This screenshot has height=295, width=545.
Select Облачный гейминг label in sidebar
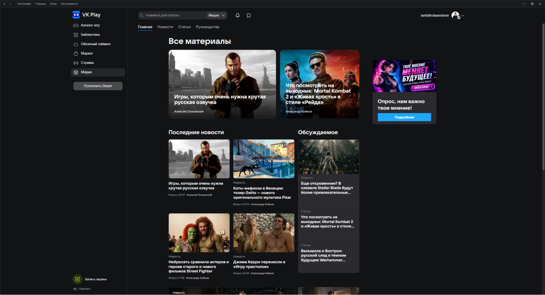pos(96,44)
